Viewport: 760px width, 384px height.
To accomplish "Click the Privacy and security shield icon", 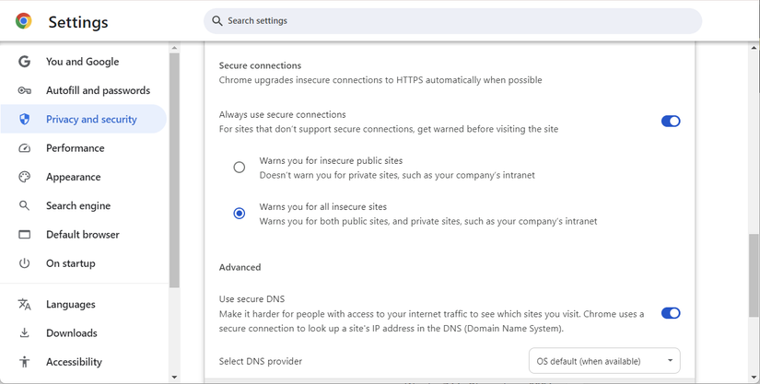I will click(x=25, y=120).
